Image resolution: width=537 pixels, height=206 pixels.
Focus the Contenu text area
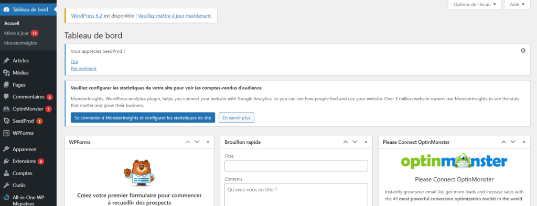coord(296,194)
